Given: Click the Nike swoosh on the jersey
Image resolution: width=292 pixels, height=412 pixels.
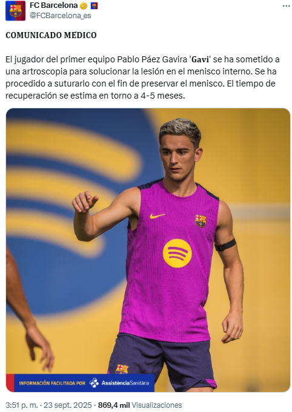Looking at the screenshot, I should [158, 216].
